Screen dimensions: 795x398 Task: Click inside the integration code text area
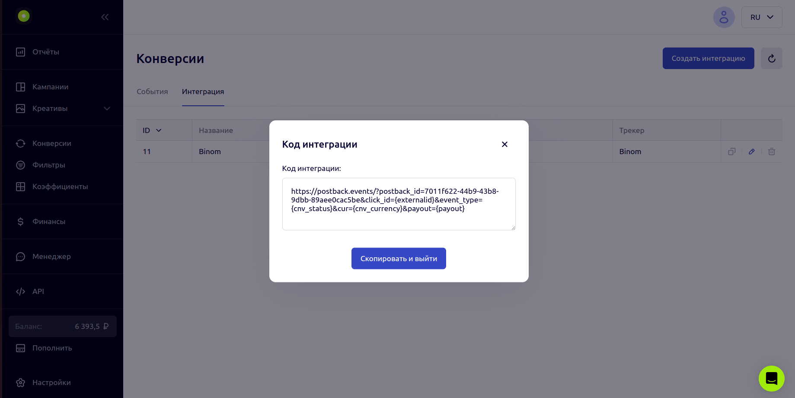tap(399, 204)
